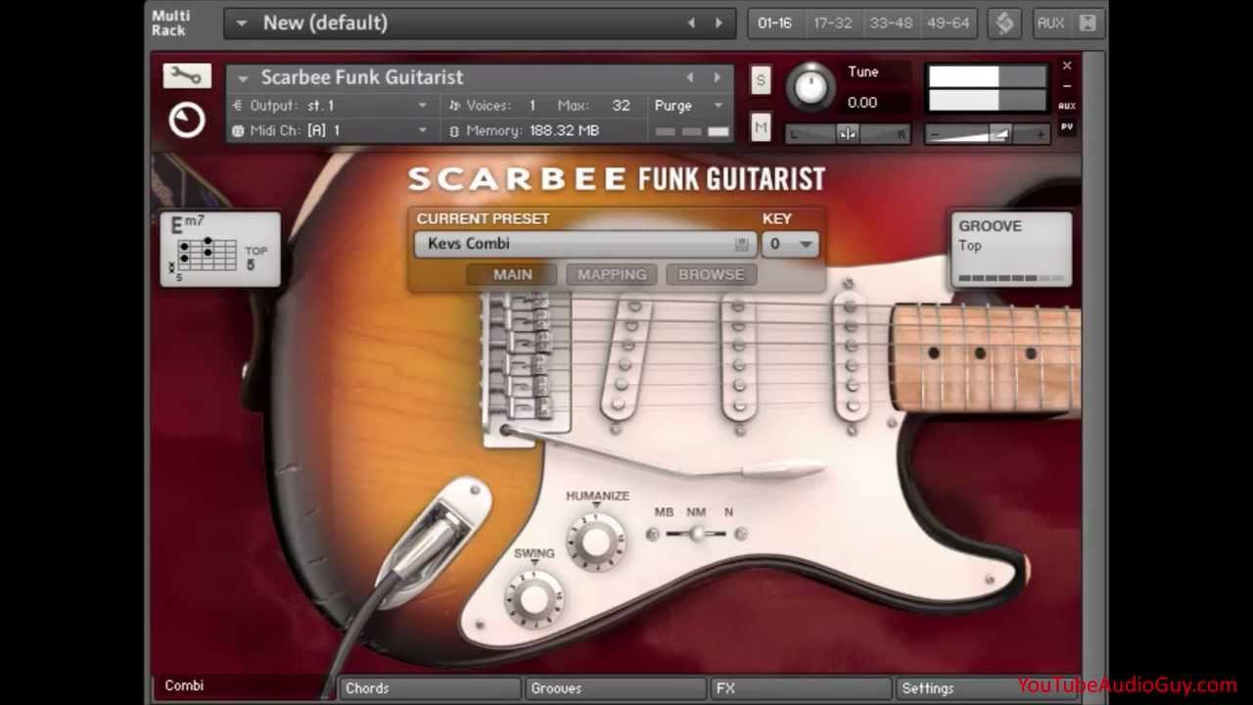Click the GROOVE Top display panel

tap(1011, 250)
